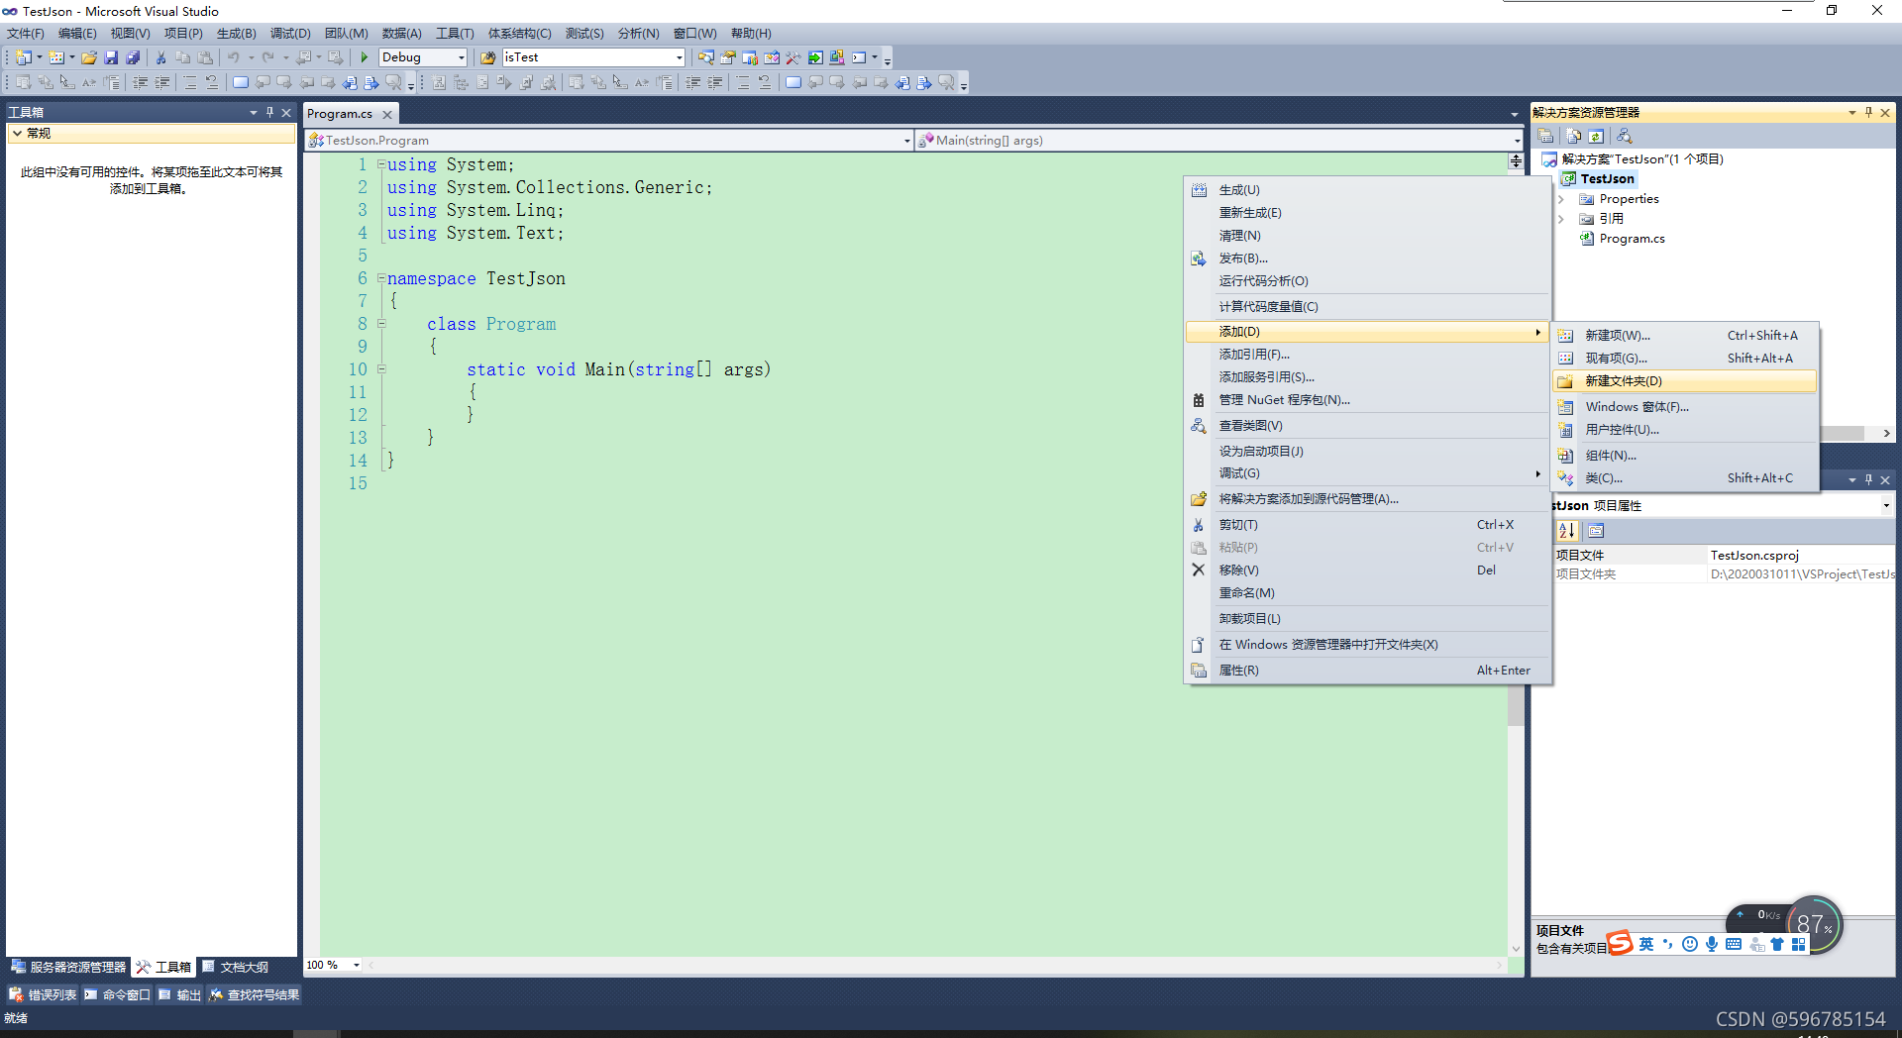Open the Toolbox wrench icon in the toolbar

pyautogui.click(x=792, y=57)
